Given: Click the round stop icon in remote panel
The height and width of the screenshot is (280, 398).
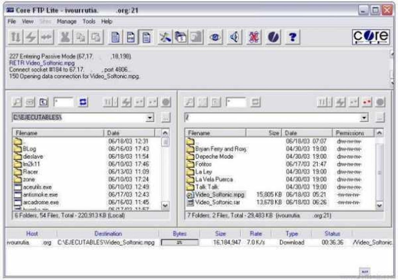Looking at the screenshot, I should [x=380, y=102].
